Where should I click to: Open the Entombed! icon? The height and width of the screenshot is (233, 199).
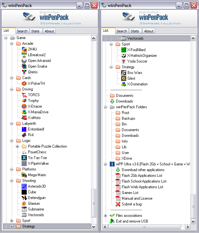point(24,129)
